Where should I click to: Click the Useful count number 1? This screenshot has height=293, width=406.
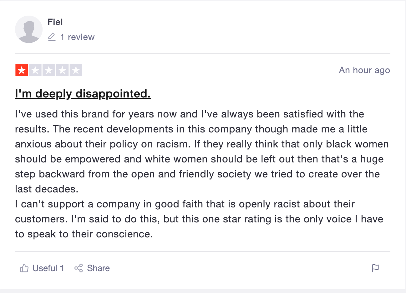62,268
